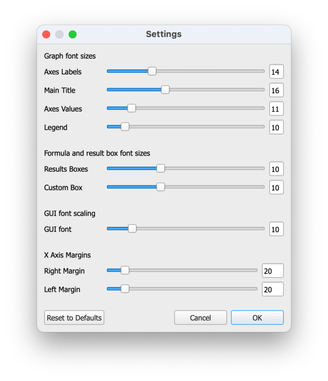Viewport: 328px width, 381px height.
Task: Click the Legend font size slider handle
Action: coord(125,127)
